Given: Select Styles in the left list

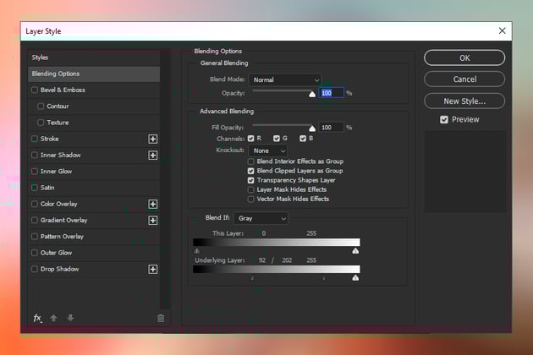Looking at the screenshot, I should coord(94,57).
